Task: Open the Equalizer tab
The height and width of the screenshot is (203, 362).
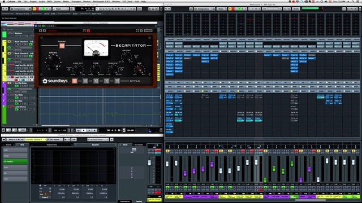Action: coord(96,145)
